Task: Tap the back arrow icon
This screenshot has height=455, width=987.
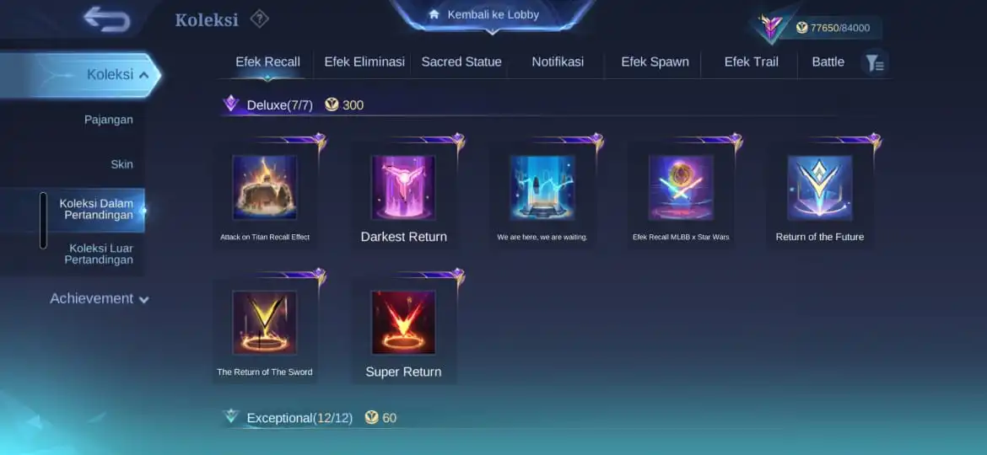Action: [x=107, y=19]
